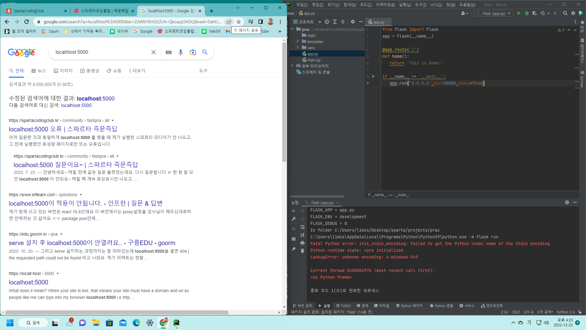Run with coverage icon in PyCharm toolbar
Viewport: 586px width, 330px height.
[534, 13]
